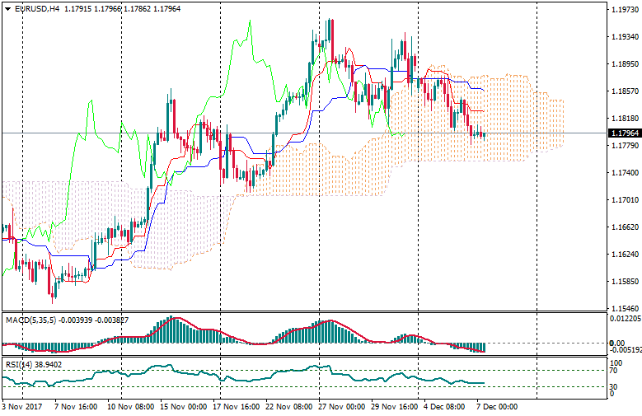Click the 22 Nov 08:00 time label

[287, 406]
